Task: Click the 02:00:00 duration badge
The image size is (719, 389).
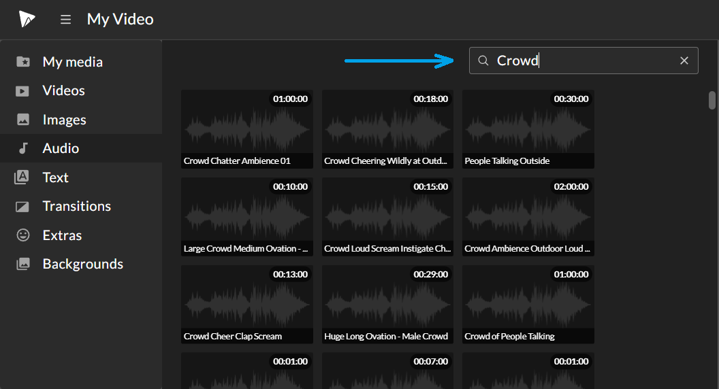Action: click(571, 187)
